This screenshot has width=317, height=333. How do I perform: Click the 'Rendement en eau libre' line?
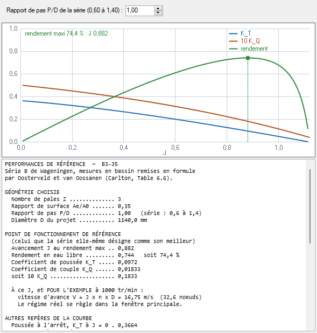(x=95, y=255)
